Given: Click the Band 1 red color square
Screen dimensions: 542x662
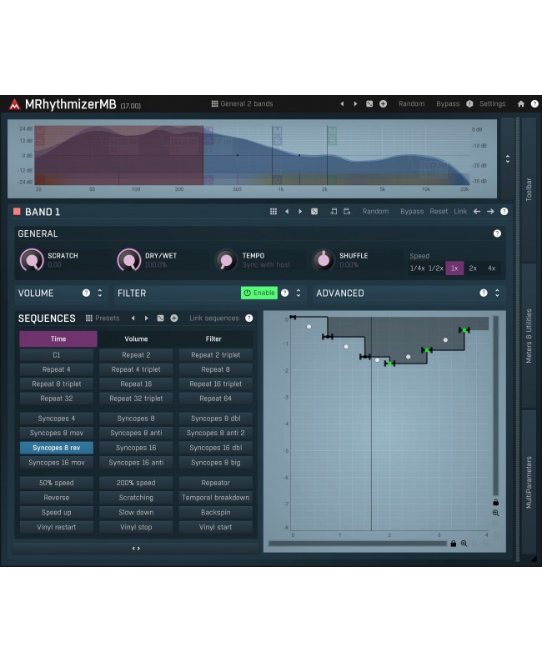Looking at the screenshot, I should coord(17,212).
